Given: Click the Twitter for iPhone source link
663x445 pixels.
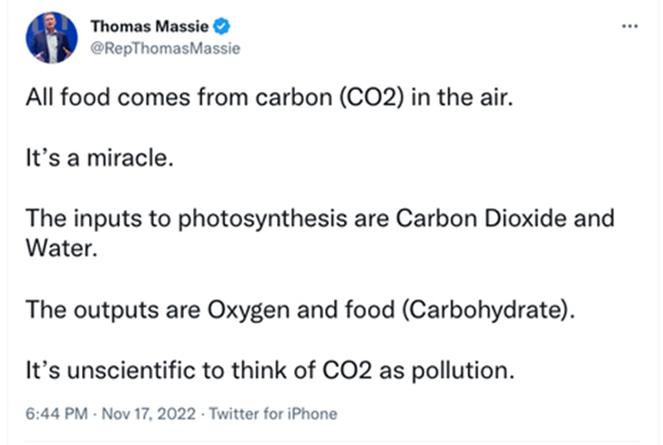Looking at the screenshot, I should [273, 414].
